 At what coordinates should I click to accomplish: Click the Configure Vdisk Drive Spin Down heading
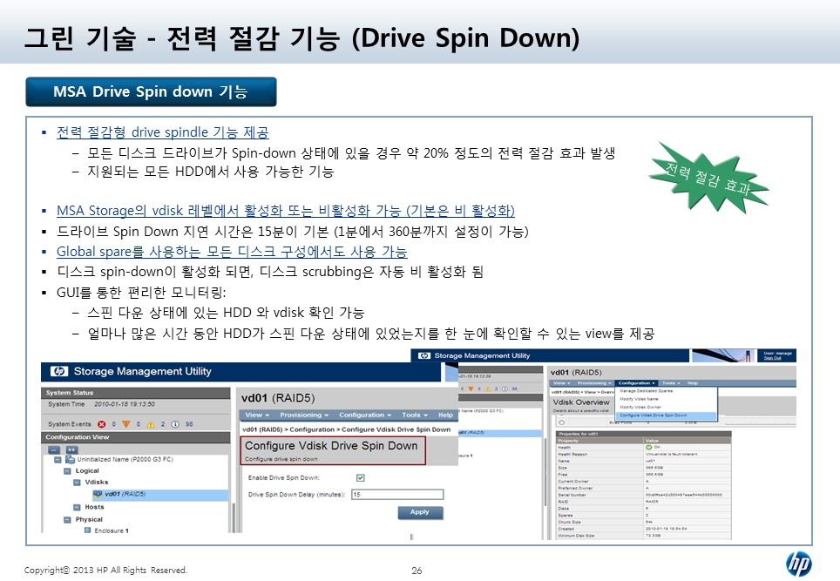(x=331, y=445)
